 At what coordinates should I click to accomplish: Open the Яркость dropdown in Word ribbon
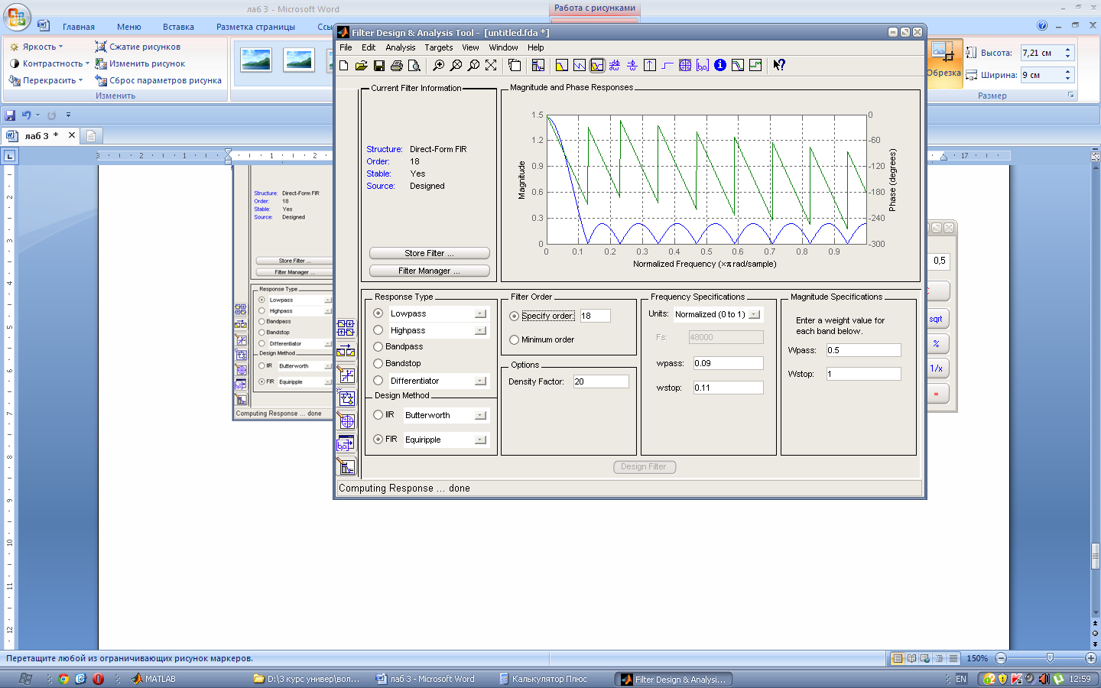37,47
